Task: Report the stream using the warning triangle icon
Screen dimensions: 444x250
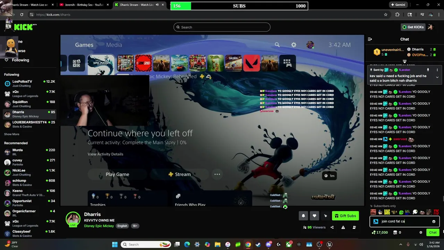Action: coord(343,227)
